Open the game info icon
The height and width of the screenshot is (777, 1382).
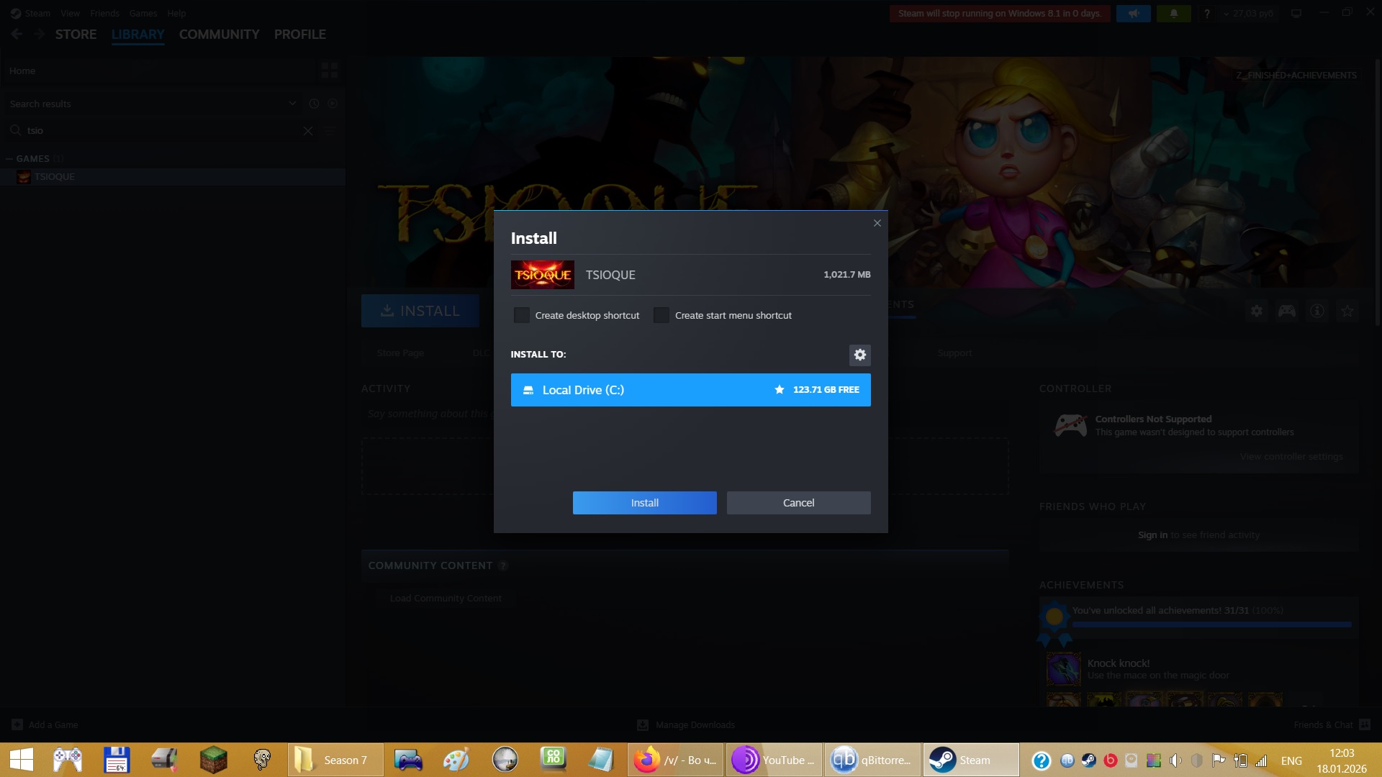tap(1316, 311)
